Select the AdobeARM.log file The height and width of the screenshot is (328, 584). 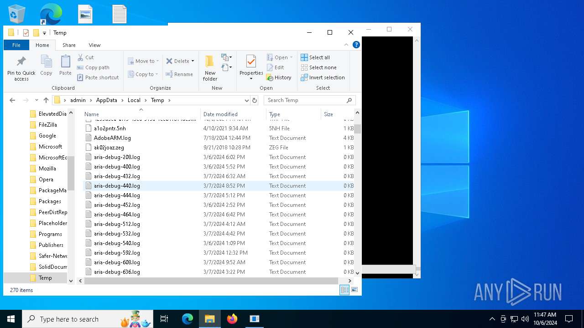(112, 138)
